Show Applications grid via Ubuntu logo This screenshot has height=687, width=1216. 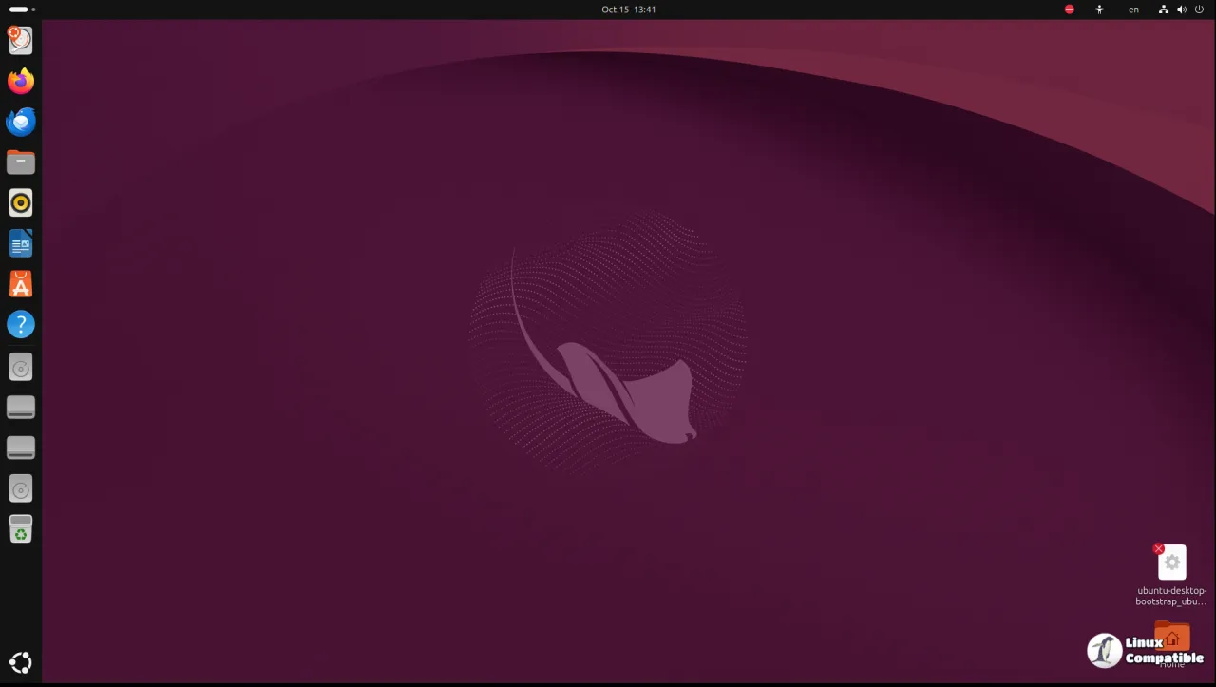pos(20,663)
